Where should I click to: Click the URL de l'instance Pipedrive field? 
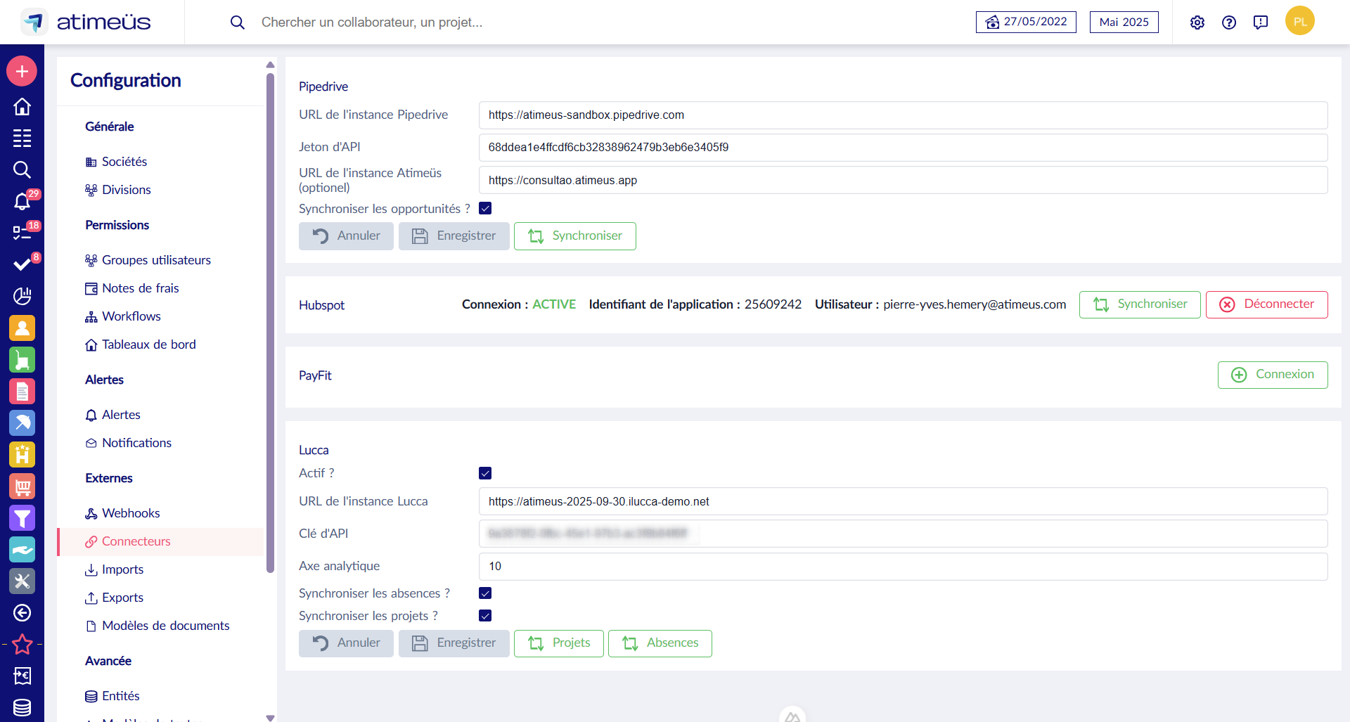coord(904,115)
